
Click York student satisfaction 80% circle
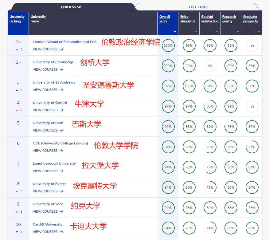(x=210, y=208)
